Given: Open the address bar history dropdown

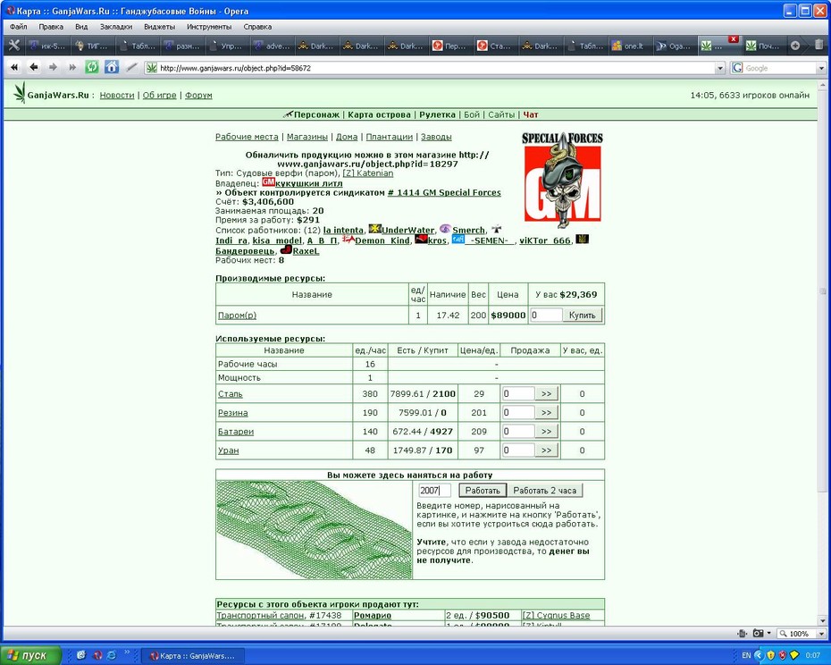Looking at the screenshot, I should [x=719, y=68].
